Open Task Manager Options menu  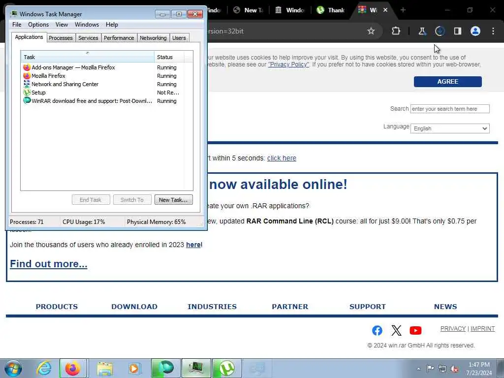point(38,25)
